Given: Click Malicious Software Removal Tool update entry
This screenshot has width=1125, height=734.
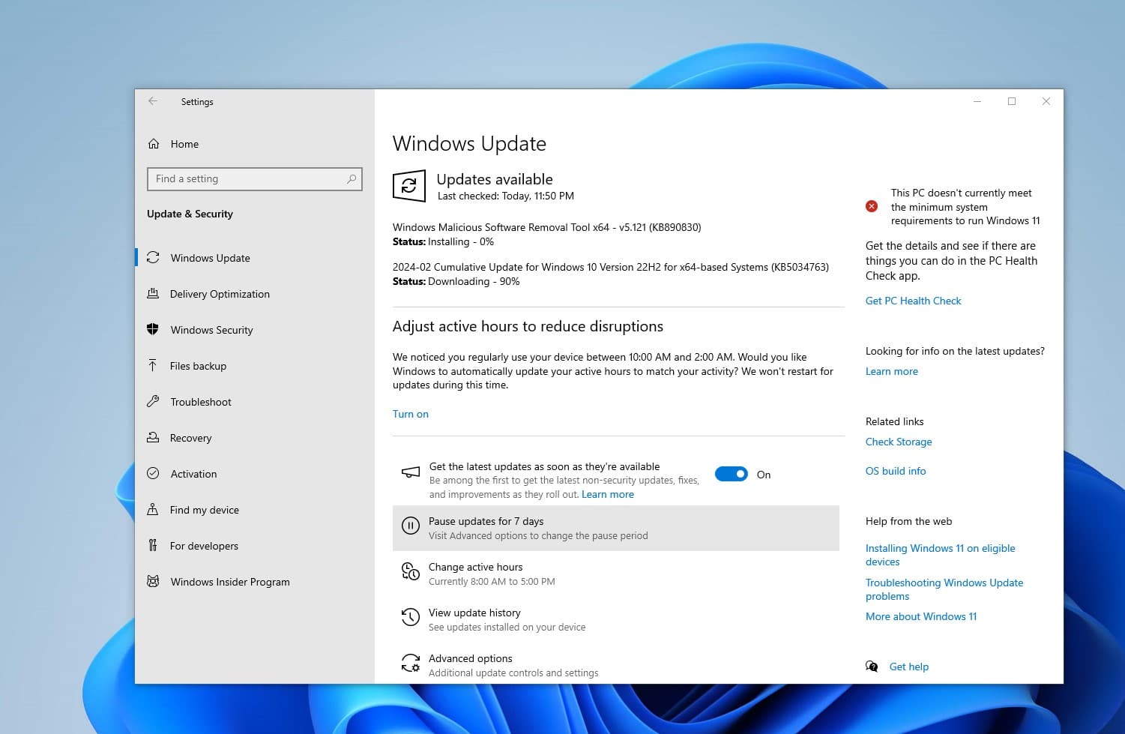Looking at the screenshot, I should coord(547,227).
